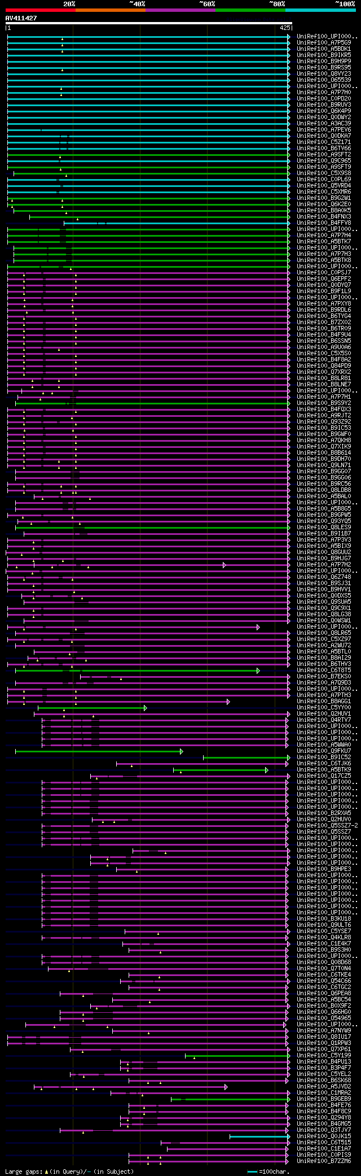Select hit UniRef100_A7Q9D3

324,682
